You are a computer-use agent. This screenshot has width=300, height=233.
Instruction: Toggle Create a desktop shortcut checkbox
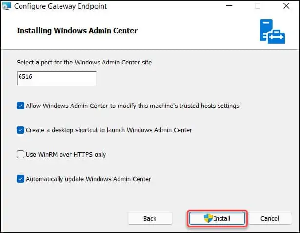point(20,130)
